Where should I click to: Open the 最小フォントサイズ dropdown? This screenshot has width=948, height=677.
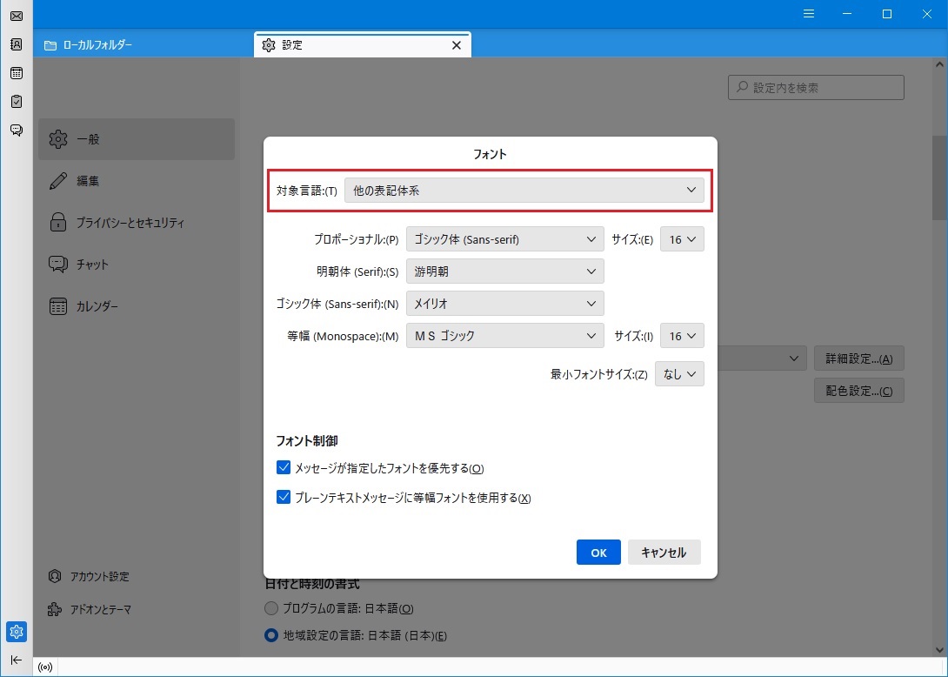click(x=678, y=373)
